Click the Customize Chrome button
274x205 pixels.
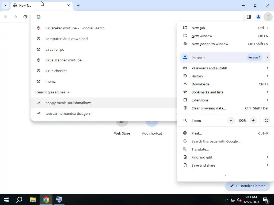point(248,186)
